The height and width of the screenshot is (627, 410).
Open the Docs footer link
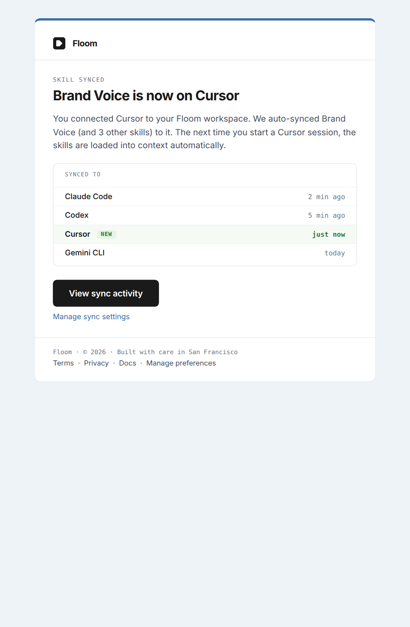coord(128,363)
